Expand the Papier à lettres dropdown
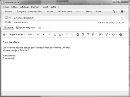The width and height of the screenshot is (130, 97). pos(17,35)
